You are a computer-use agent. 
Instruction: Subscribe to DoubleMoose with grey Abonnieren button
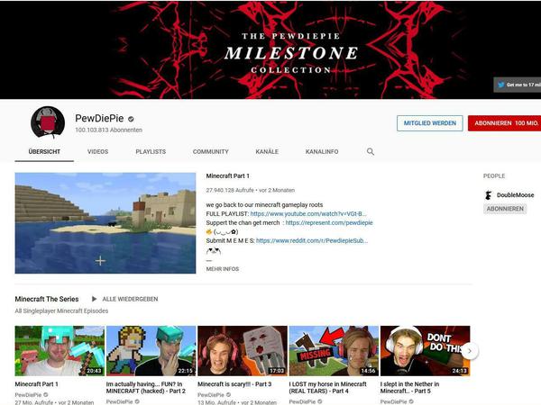click(x=505, y=209)
